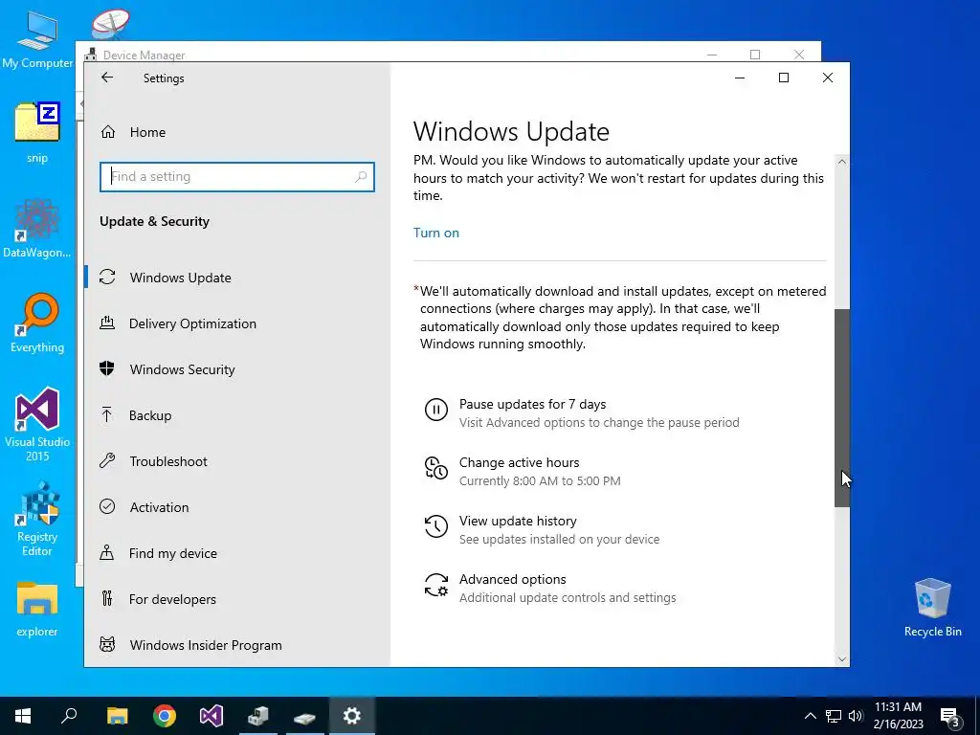Open the Home page in Settings
980x735 pixels.
tap(237, 132)
